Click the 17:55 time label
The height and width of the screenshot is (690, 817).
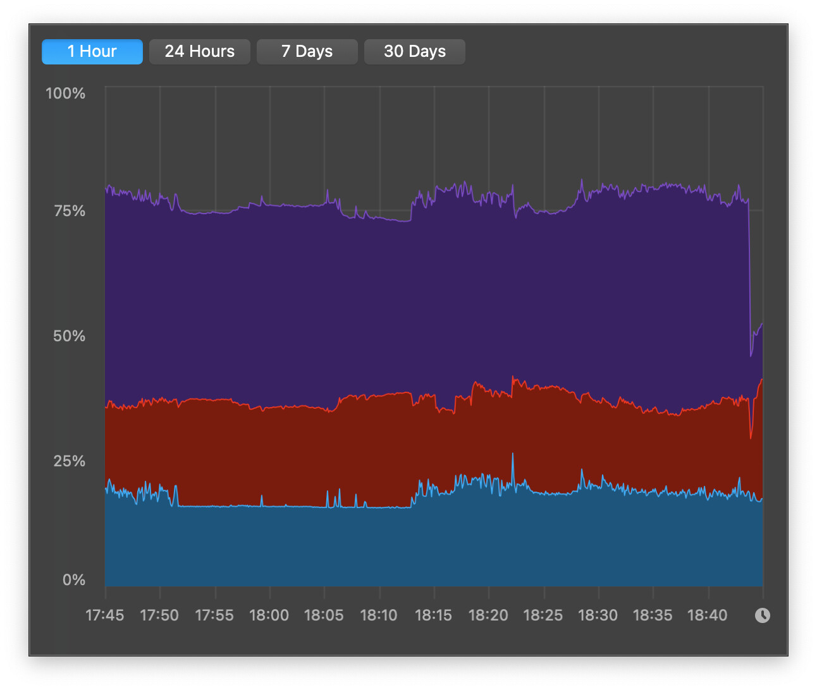click(x=214, y=615)
